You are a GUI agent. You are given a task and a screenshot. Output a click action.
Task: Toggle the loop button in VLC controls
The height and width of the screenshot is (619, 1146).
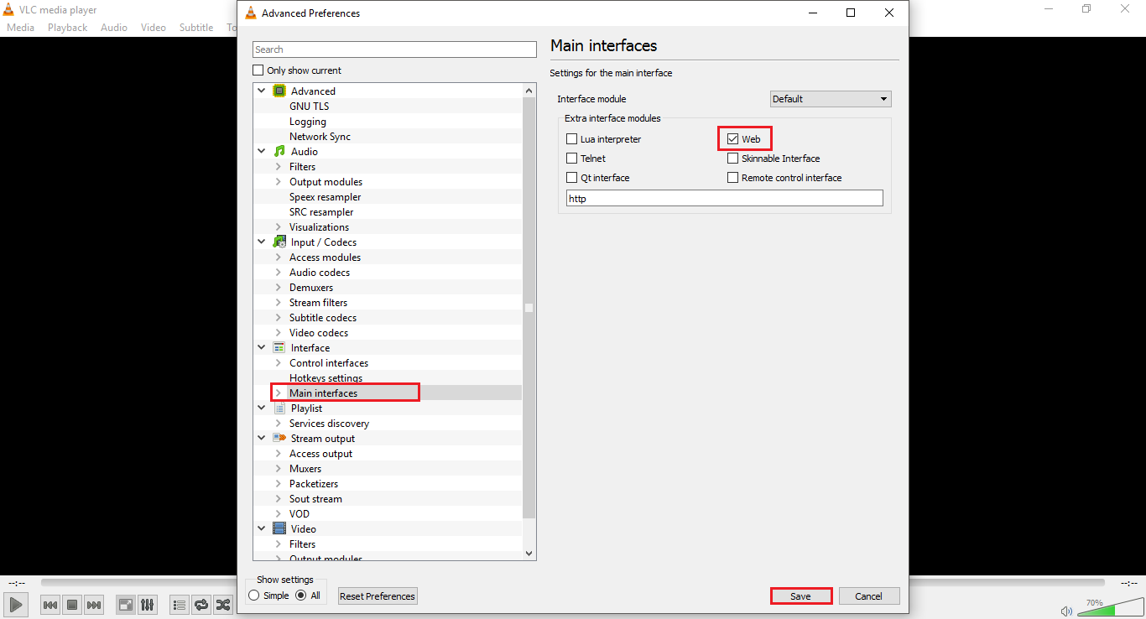pos(201,604)
